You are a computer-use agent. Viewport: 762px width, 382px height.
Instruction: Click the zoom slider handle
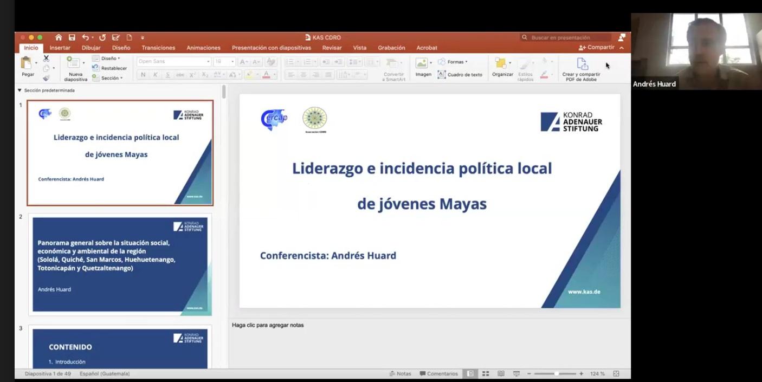[x=557, y=374]
